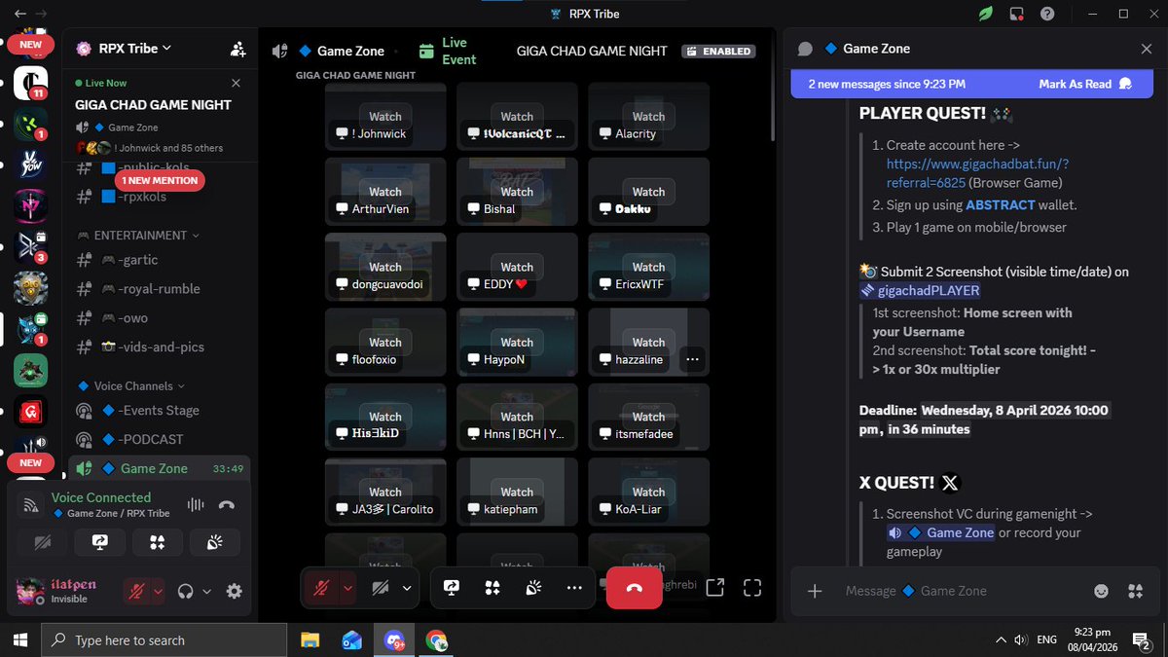The height and width of the screenshot is (657, 1168).
Task: Open input device options arrow in user panel
Action: coord(158,591)
